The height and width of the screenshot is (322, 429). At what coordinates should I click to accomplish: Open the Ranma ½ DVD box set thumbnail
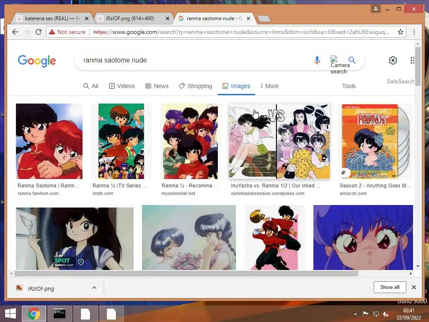pos(375,141)
